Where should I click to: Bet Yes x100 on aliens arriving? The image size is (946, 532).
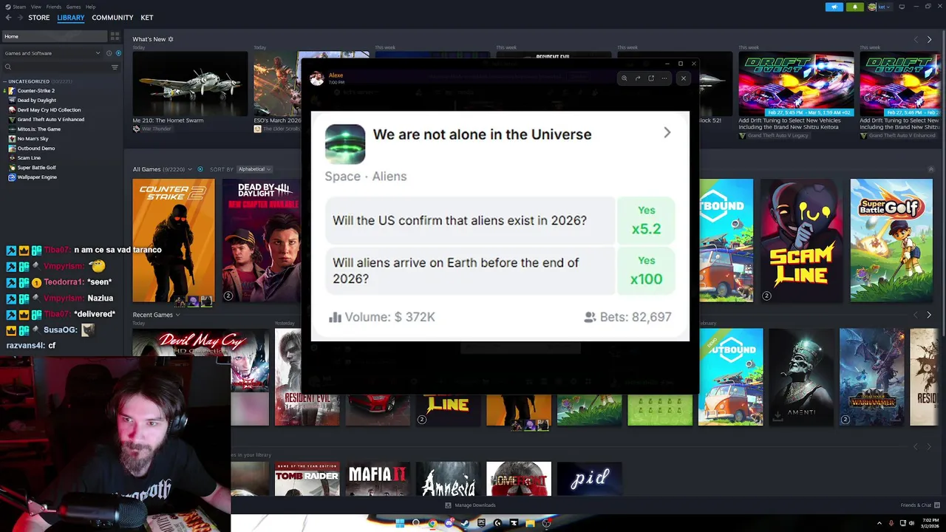647,270
